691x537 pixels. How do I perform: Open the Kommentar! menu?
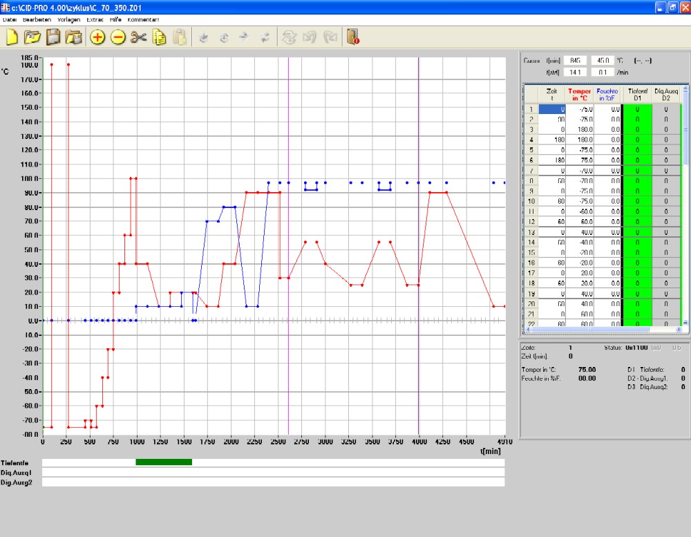143,20
